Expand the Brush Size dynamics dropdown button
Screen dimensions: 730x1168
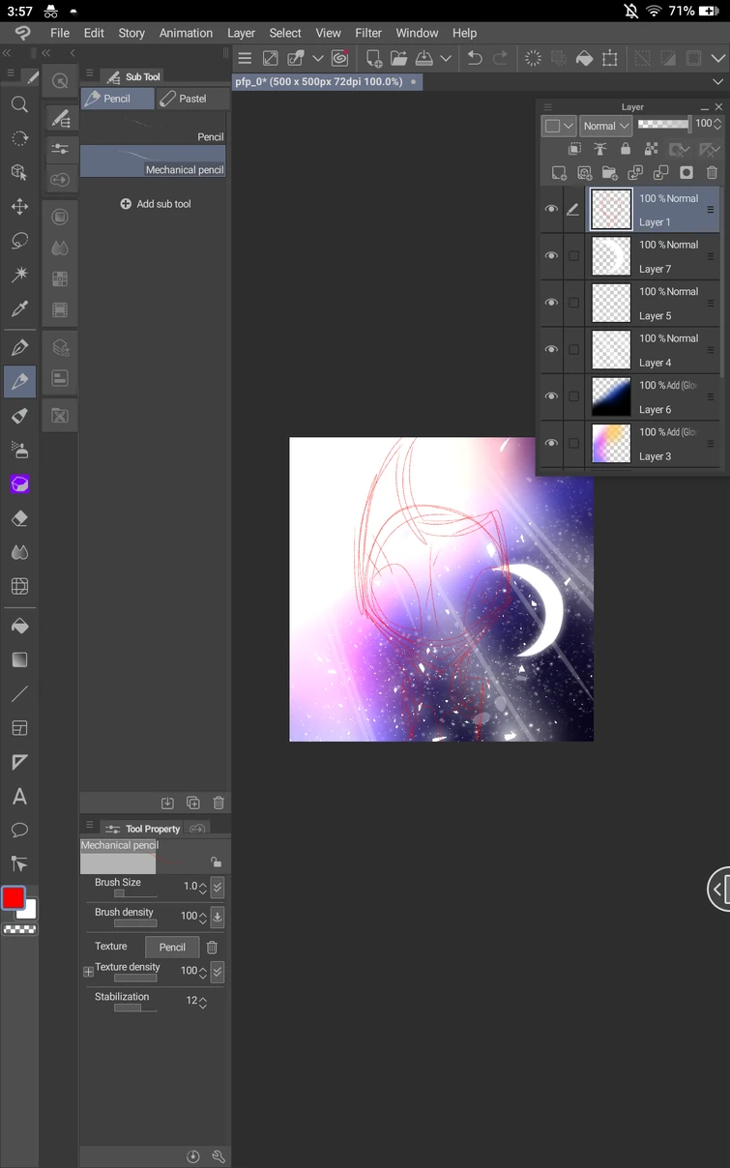pos(218,887)
